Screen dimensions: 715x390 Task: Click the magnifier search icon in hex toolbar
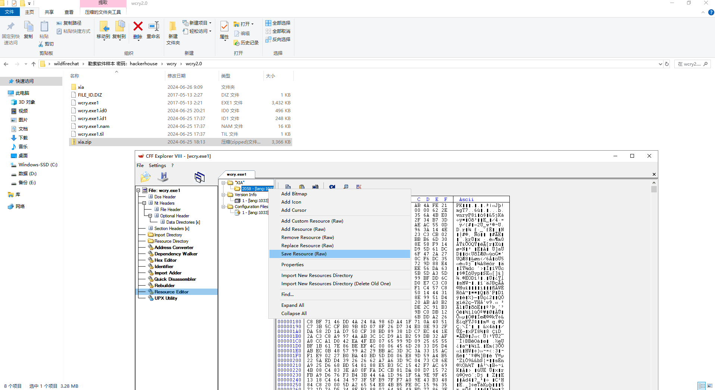pos(346,187)
